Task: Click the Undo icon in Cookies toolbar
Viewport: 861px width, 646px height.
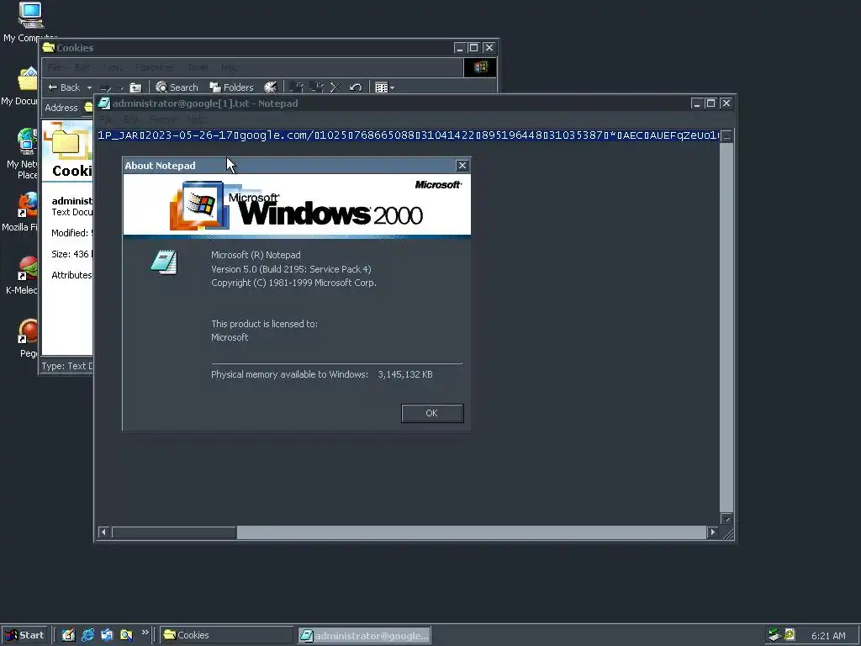Action: [x=356, y=87]
